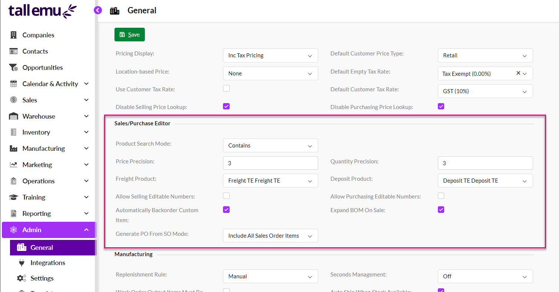This screenshot has height=292, width=559.
Task: Open the Reporting chart icon
Action: (13, 213)
